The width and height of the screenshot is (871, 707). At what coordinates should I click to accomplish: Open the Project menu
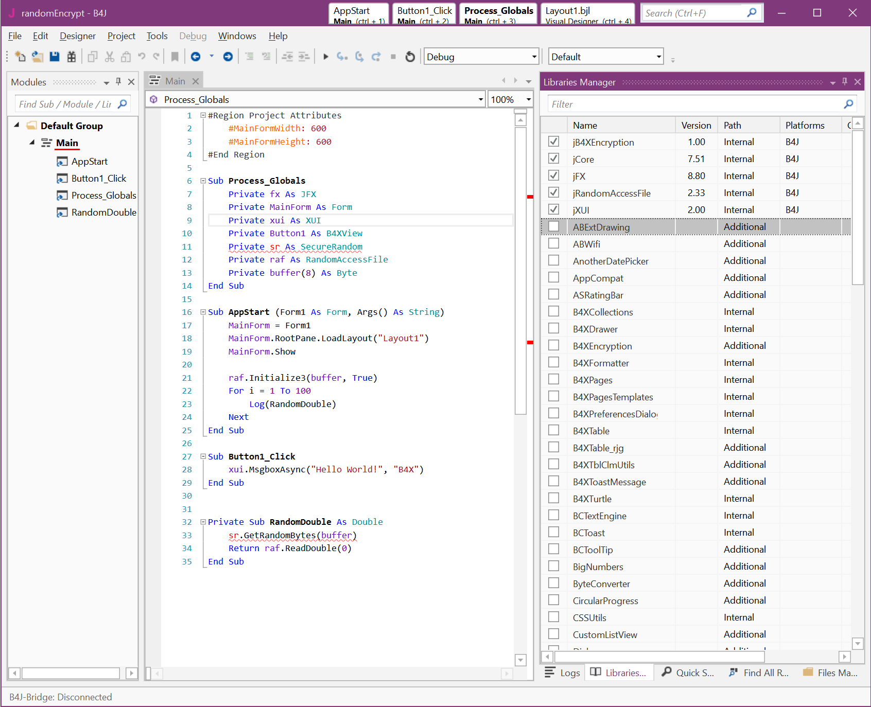tap(121, 36)
